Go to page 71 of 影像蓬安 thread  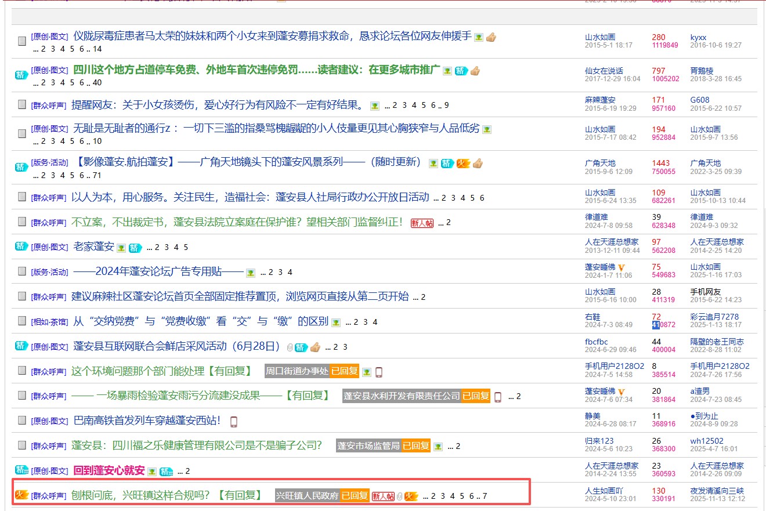tap(97, 175)
